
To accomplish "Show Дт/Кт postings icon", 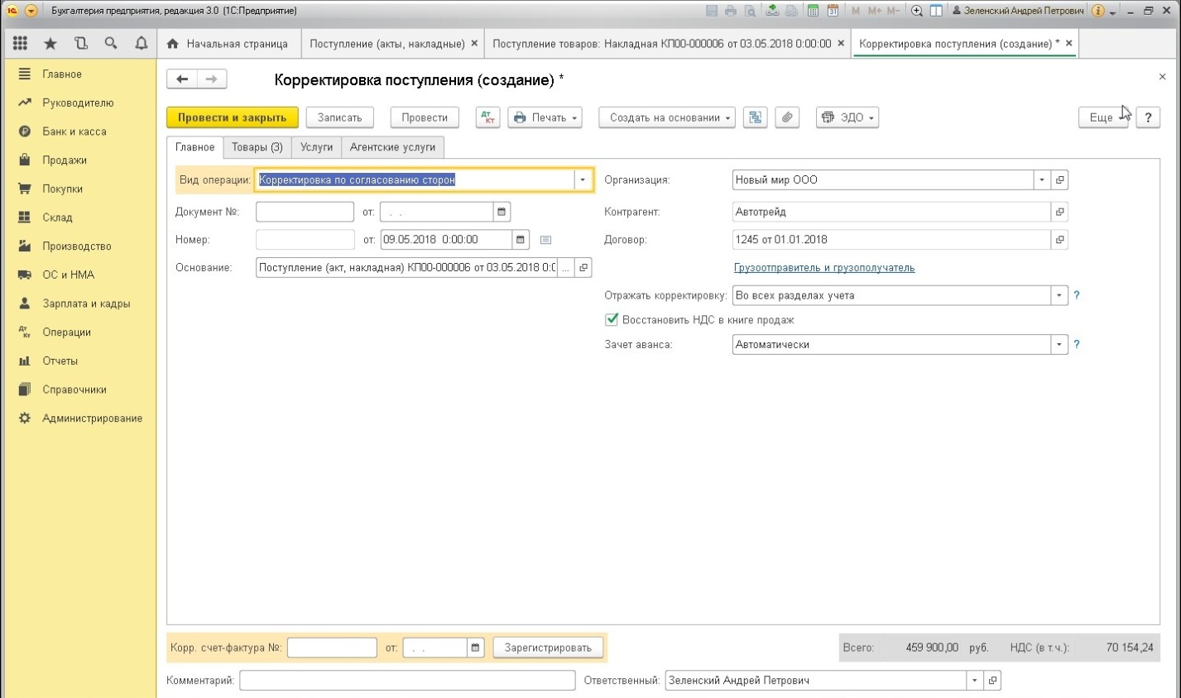I will (487, 117).
